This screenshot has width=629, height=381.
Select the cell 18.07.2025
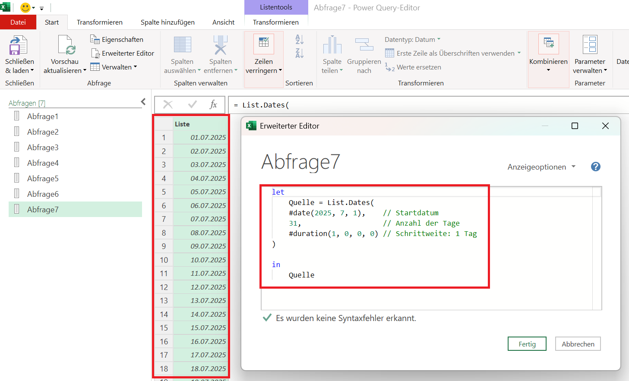200,368
